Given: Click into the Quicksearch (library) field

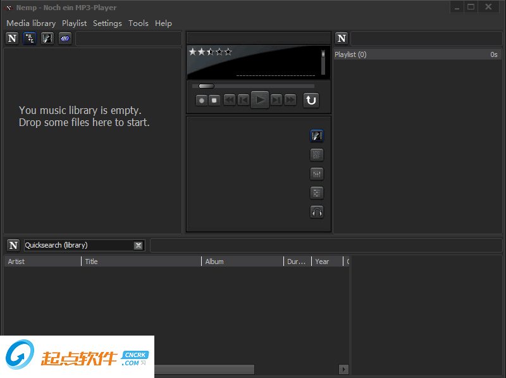Looking at the screenshot, I should pos(77,246).
